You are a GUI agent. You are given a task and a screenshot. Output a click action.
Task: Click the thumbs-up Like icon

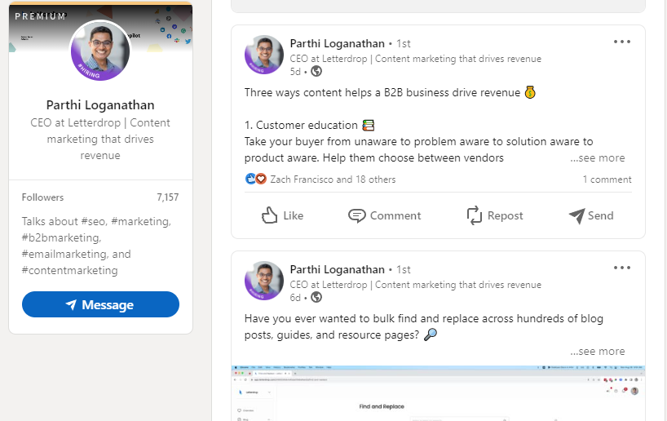(x=269, y=215)
